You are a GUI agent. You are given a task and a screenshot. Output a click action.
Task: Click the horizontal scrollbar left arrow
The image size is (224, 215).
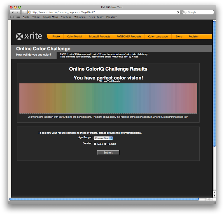point(208,199)
